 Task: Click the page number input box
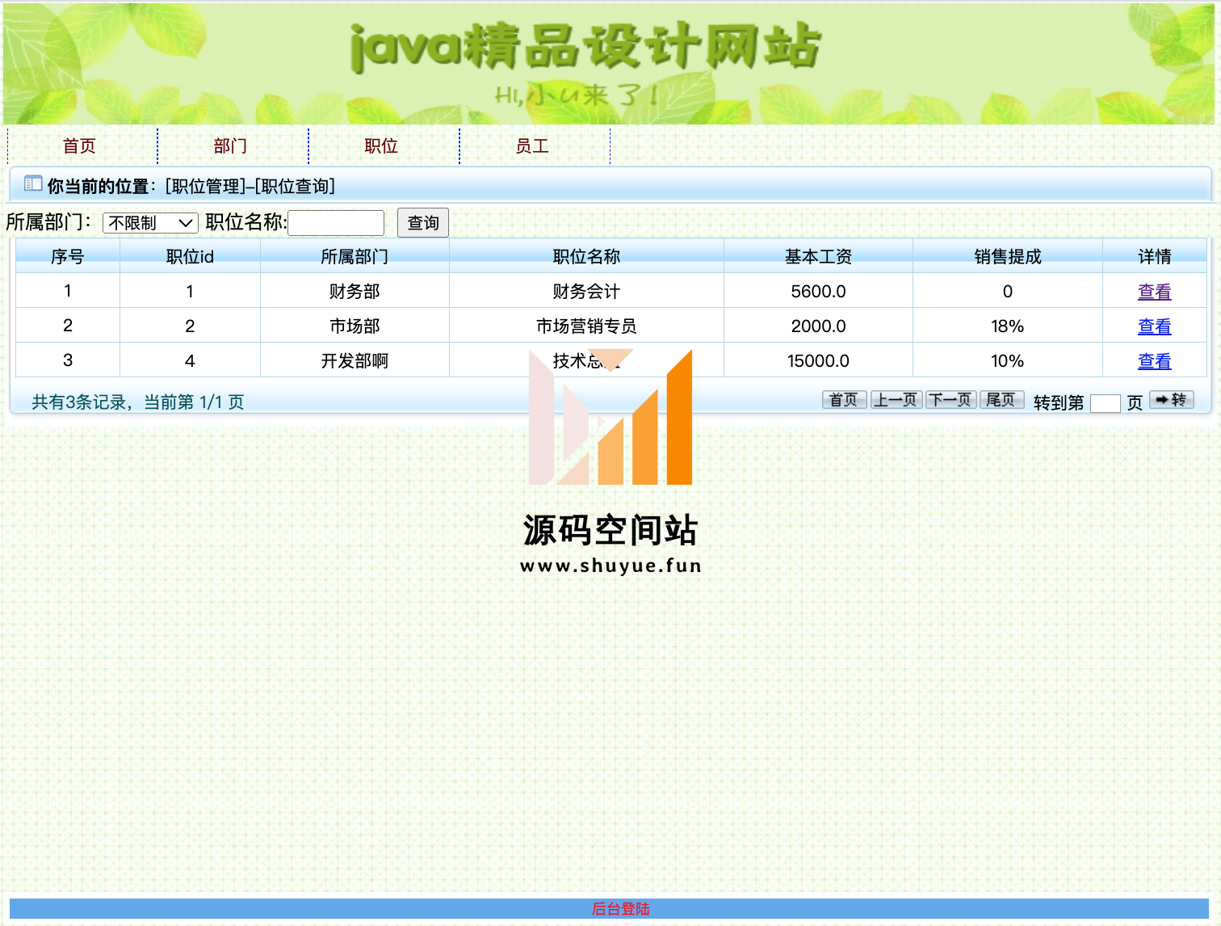pyautogui.click(x=1105, y=402)
